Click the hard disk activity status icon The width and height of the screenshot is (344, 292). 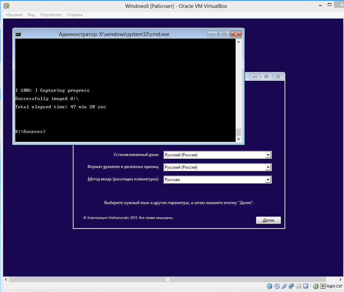coord(269,286)
